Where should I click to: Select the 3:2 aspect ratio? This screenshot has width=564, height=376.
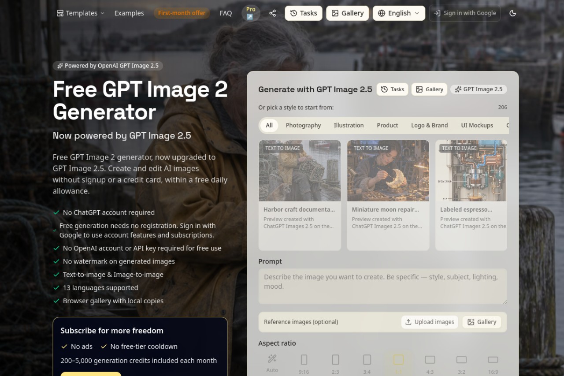click(x=461, y=364)
